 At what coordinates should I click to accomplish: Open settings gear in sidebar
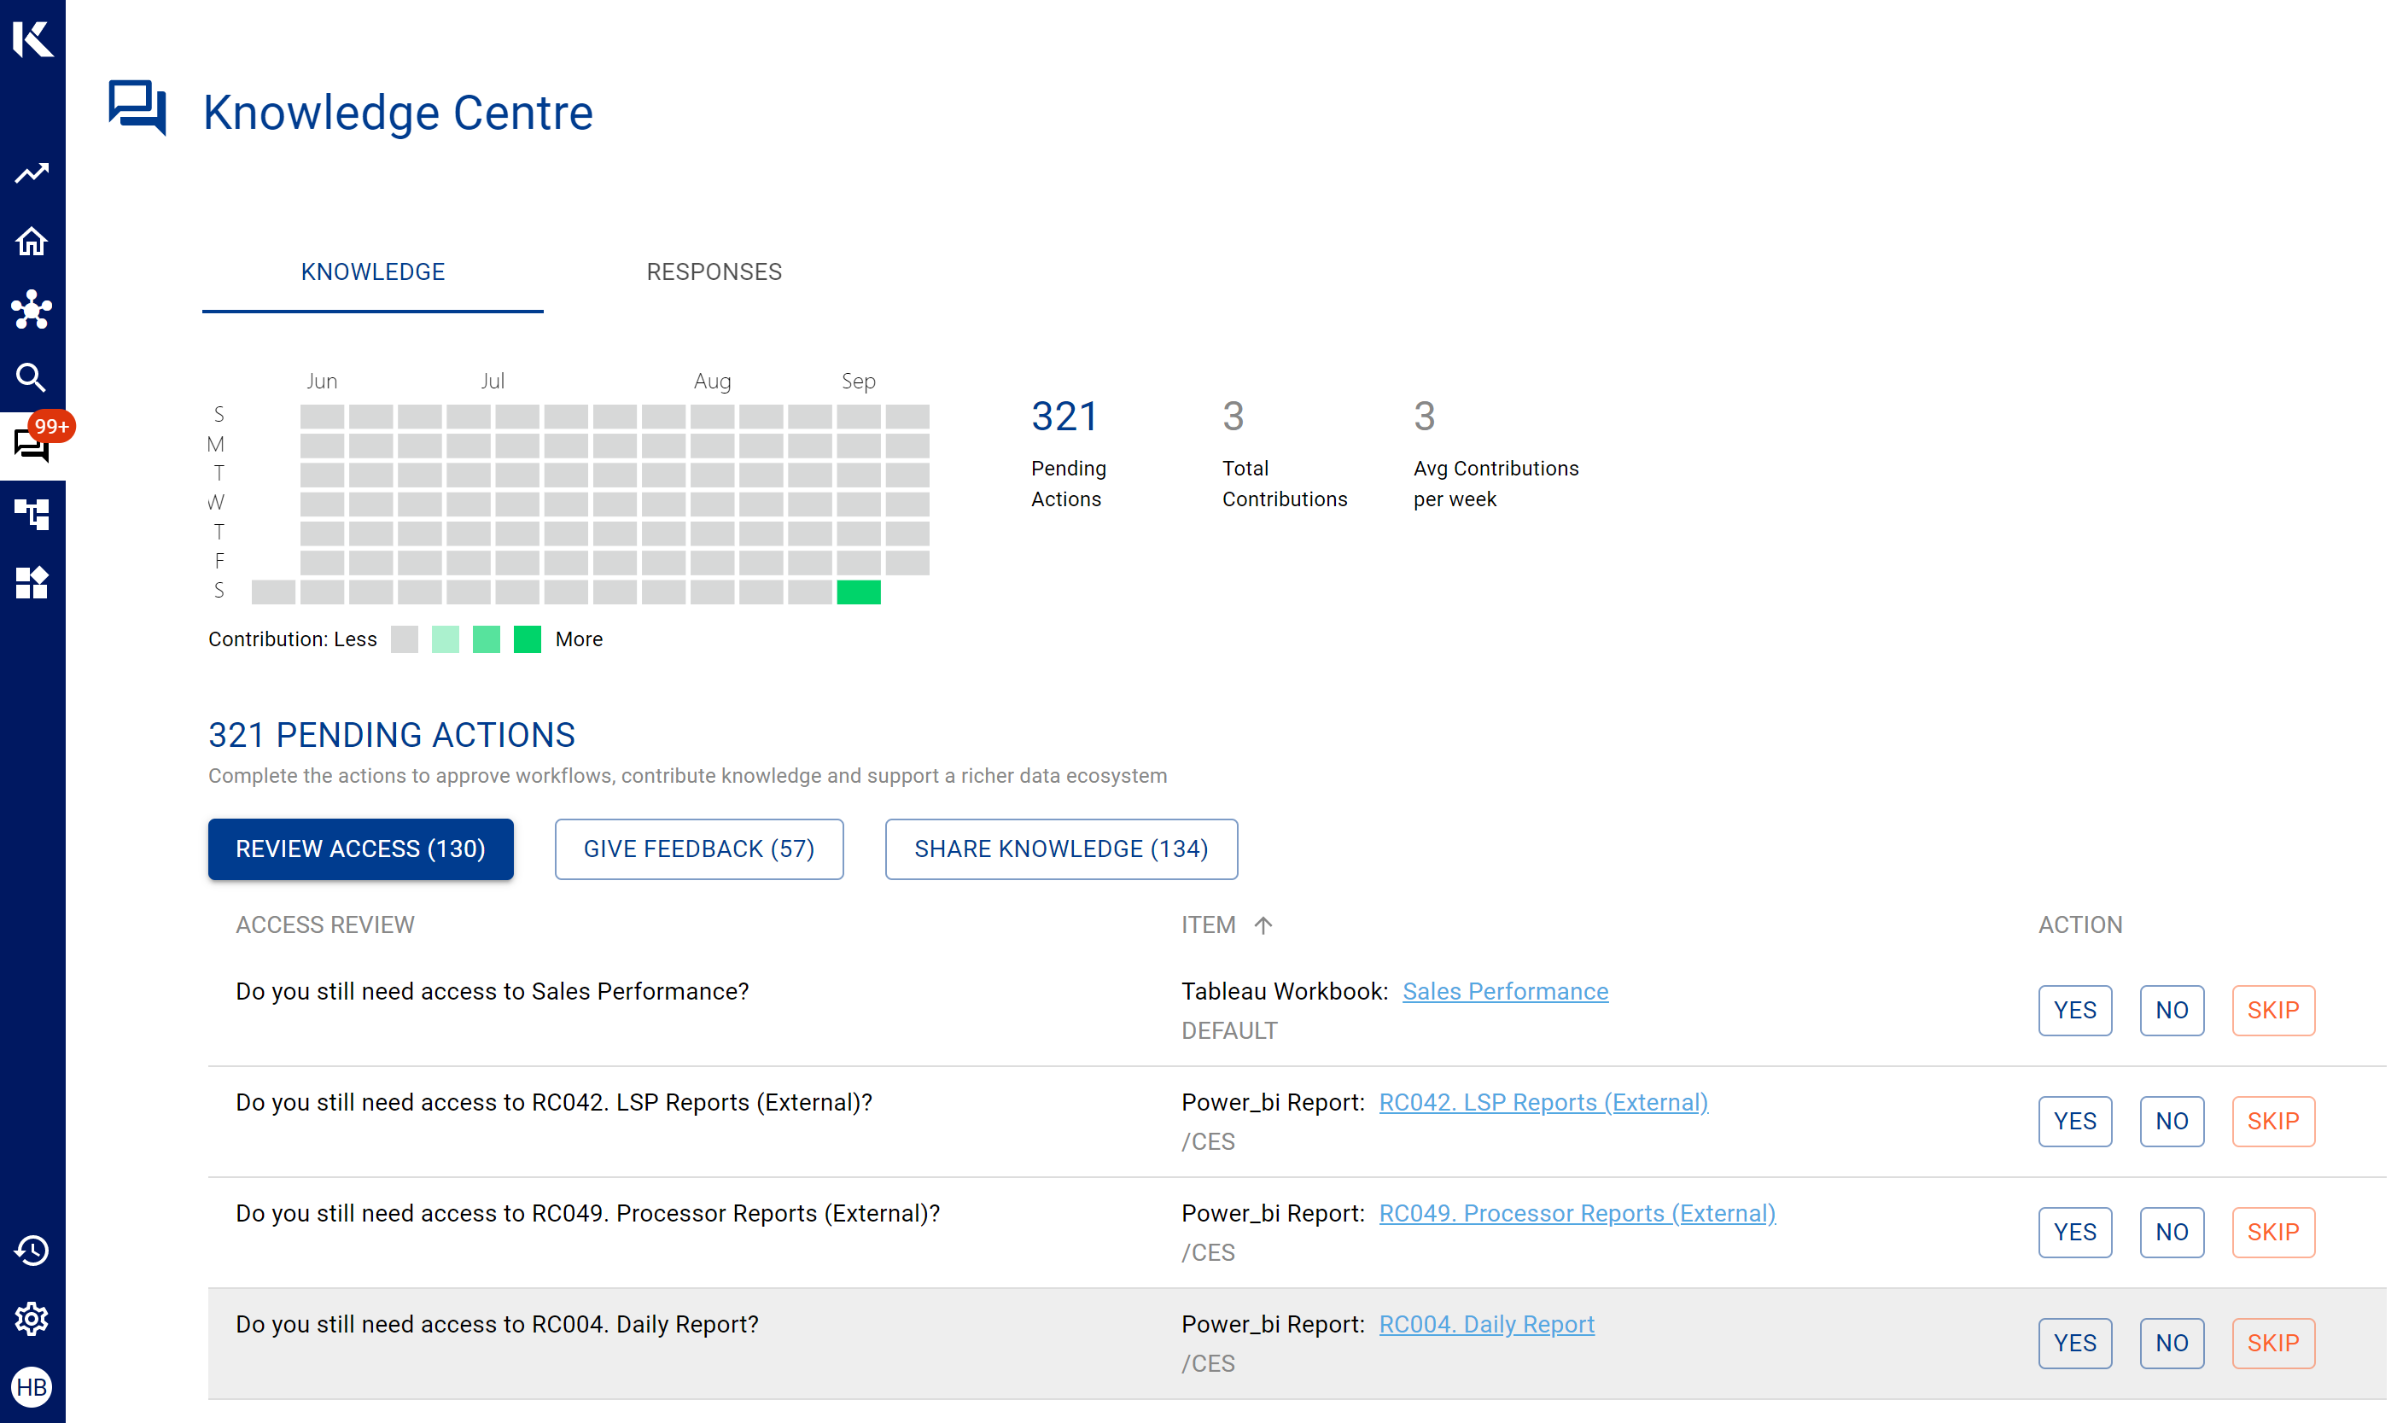[x=32, y=1319]
